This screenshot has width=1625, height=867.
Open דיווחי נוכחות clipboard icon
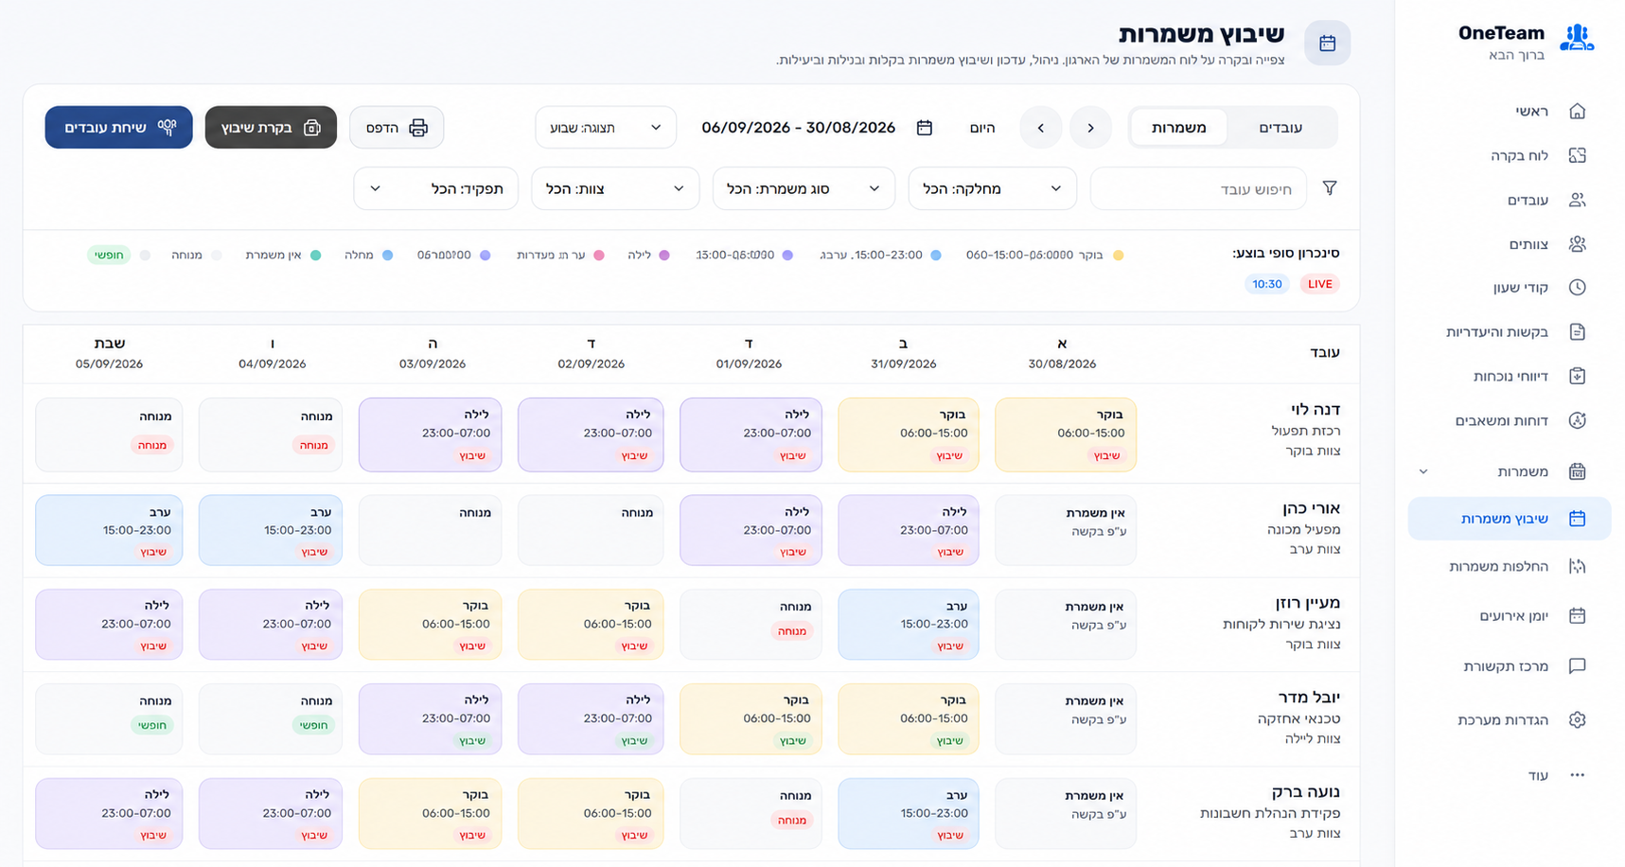click(1577, 376)
